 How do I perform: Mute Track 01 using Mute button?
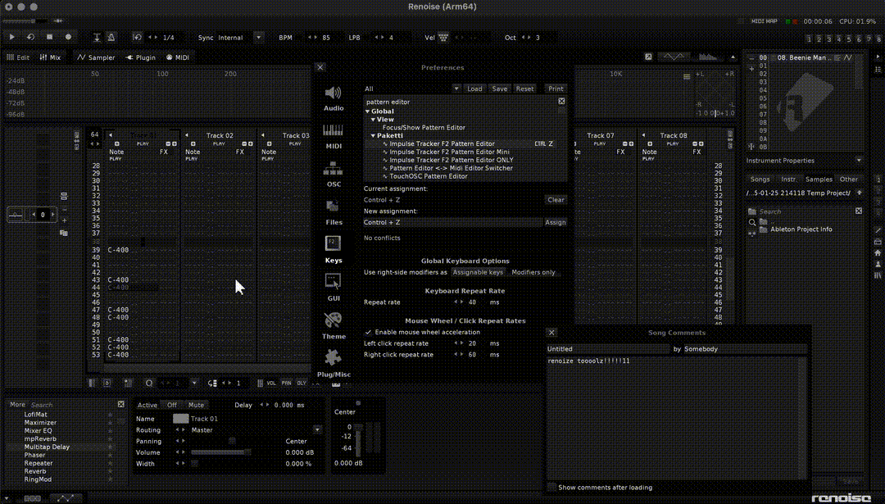coord(196,405)
